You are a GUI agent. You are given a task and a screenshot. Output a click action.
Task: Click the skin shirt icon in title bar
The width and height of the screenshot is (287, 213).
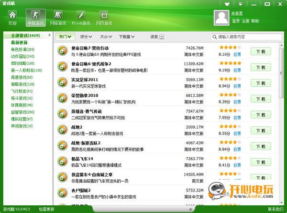(227, 4)
